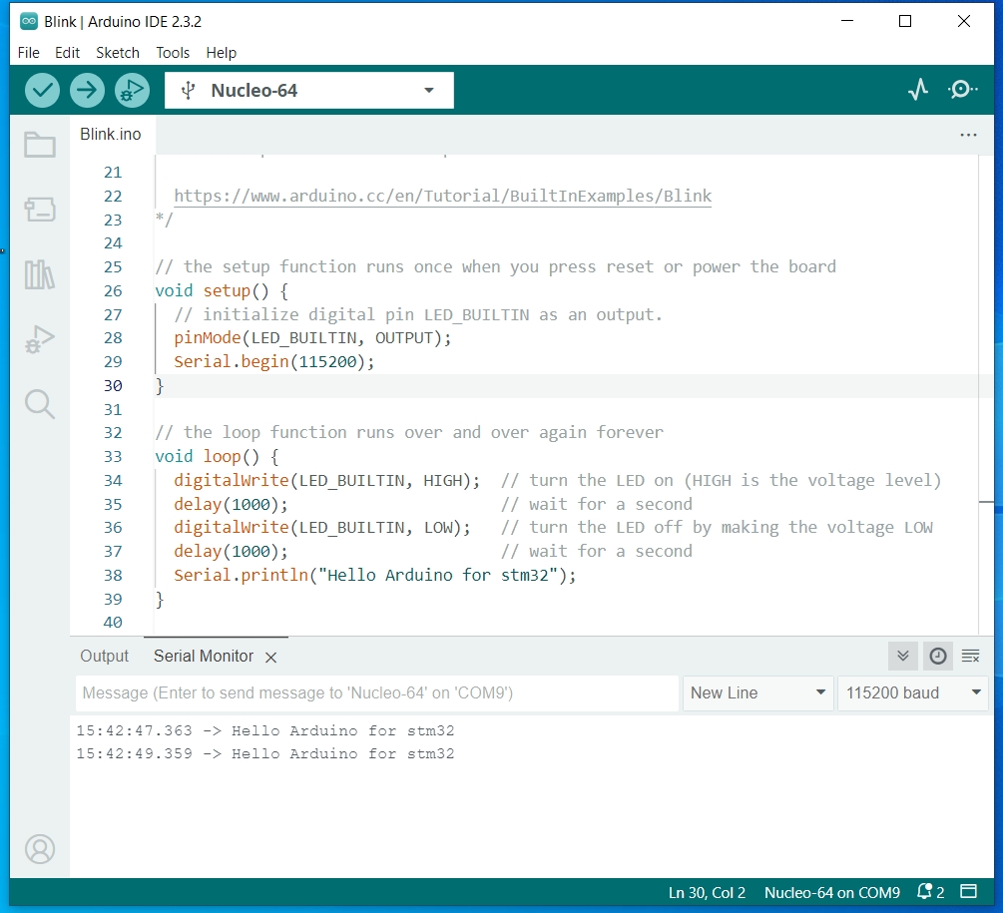Click the Arduino IDE logo in title bar
Viewport: 1003px width, 913px height.
(x=29, y=21)
